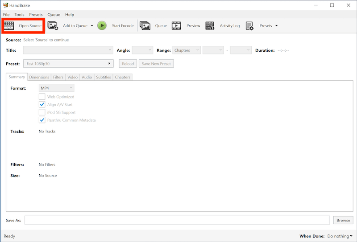Open the Format MP4 dropdown
Image resolution: width=357 pixels, height=242 pixels.
[56, 88]
